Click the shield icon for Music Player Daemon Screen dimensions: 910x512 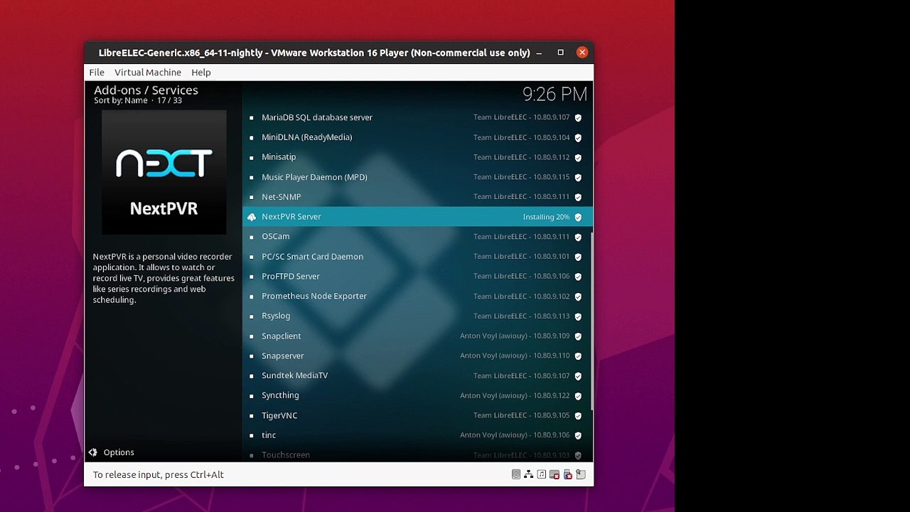578,178
